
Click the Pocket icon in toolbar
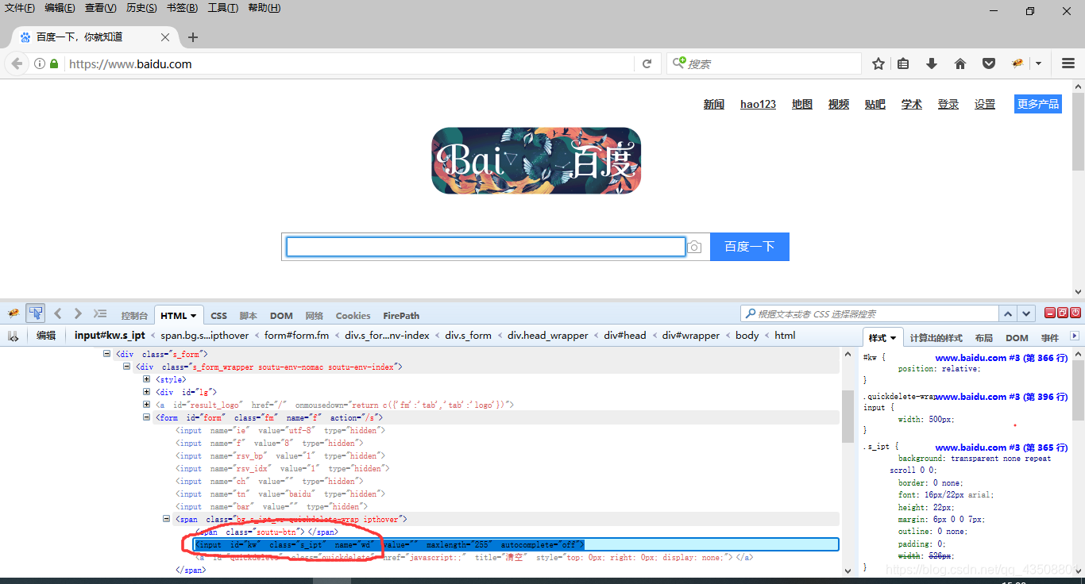[989, 64]
